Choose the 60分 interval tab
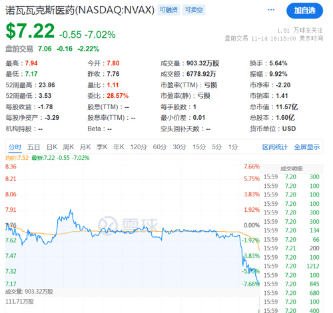This screenshot has width=333, height=313. 160,147
